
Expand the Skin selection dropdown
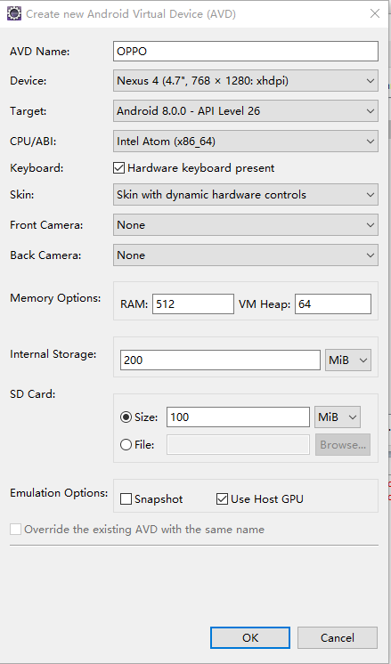click(246, 195)
